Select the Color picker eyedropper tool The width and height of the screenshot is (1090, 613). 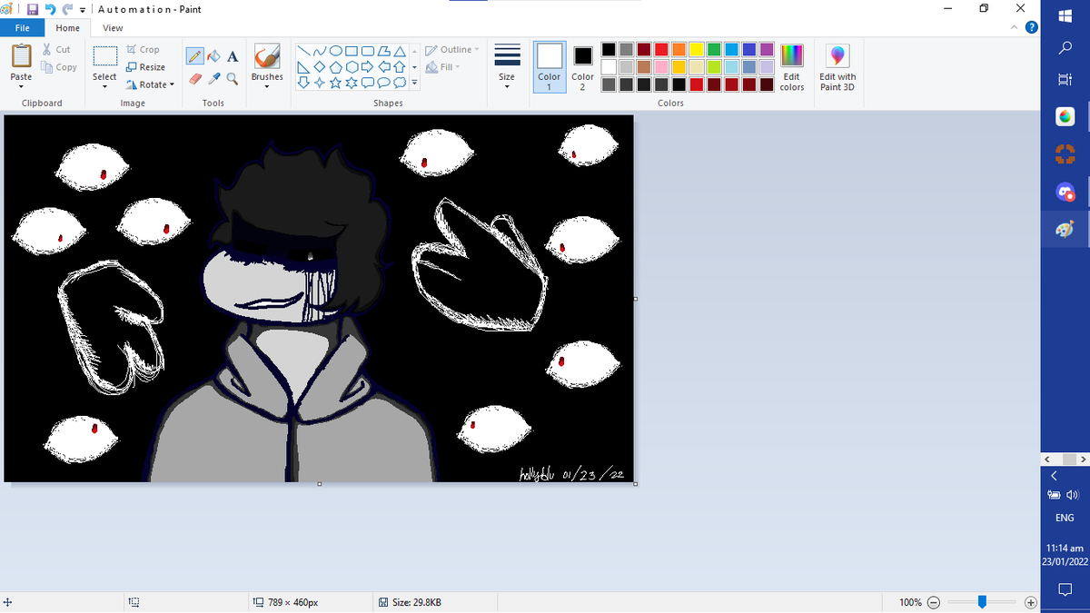pyautogui.click(x=214, y=78)
